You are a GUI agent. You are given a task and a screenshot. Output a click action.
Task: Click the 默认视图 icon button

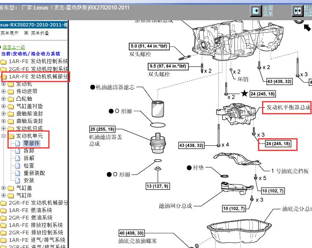click(298, 11)
